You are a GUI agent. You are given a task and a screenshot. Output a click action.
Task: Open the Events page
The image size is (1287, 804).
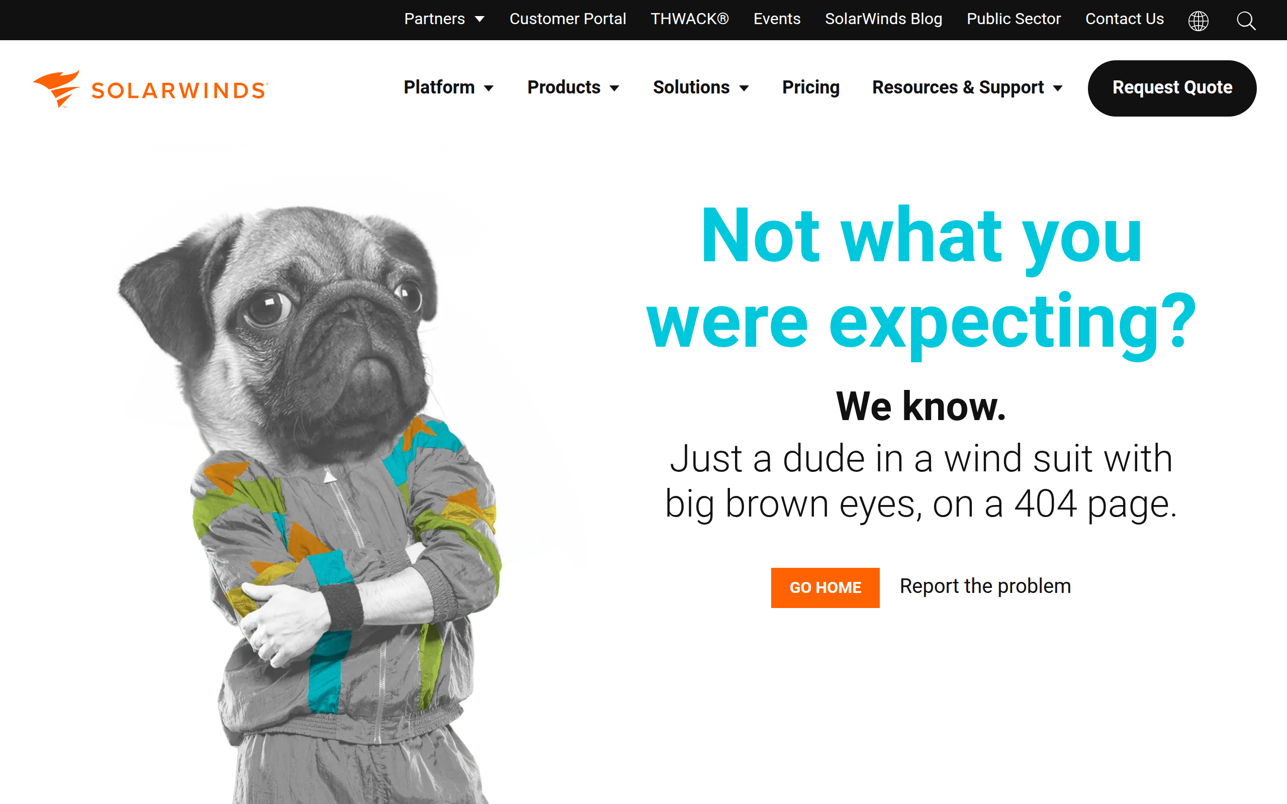coord(776,19)
